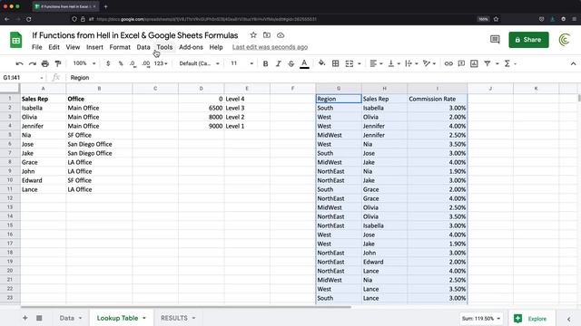
Task: Click the Merge cells icon
Action: pyautogui.click(x=349, y=63)
